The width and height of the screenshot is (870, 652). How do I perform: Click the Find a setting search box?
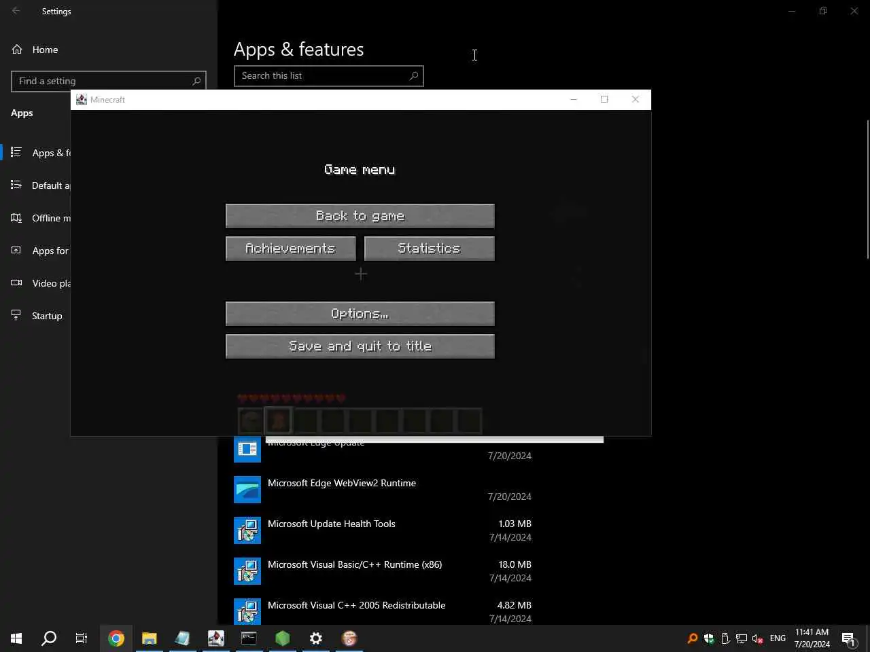coord(109,81)
